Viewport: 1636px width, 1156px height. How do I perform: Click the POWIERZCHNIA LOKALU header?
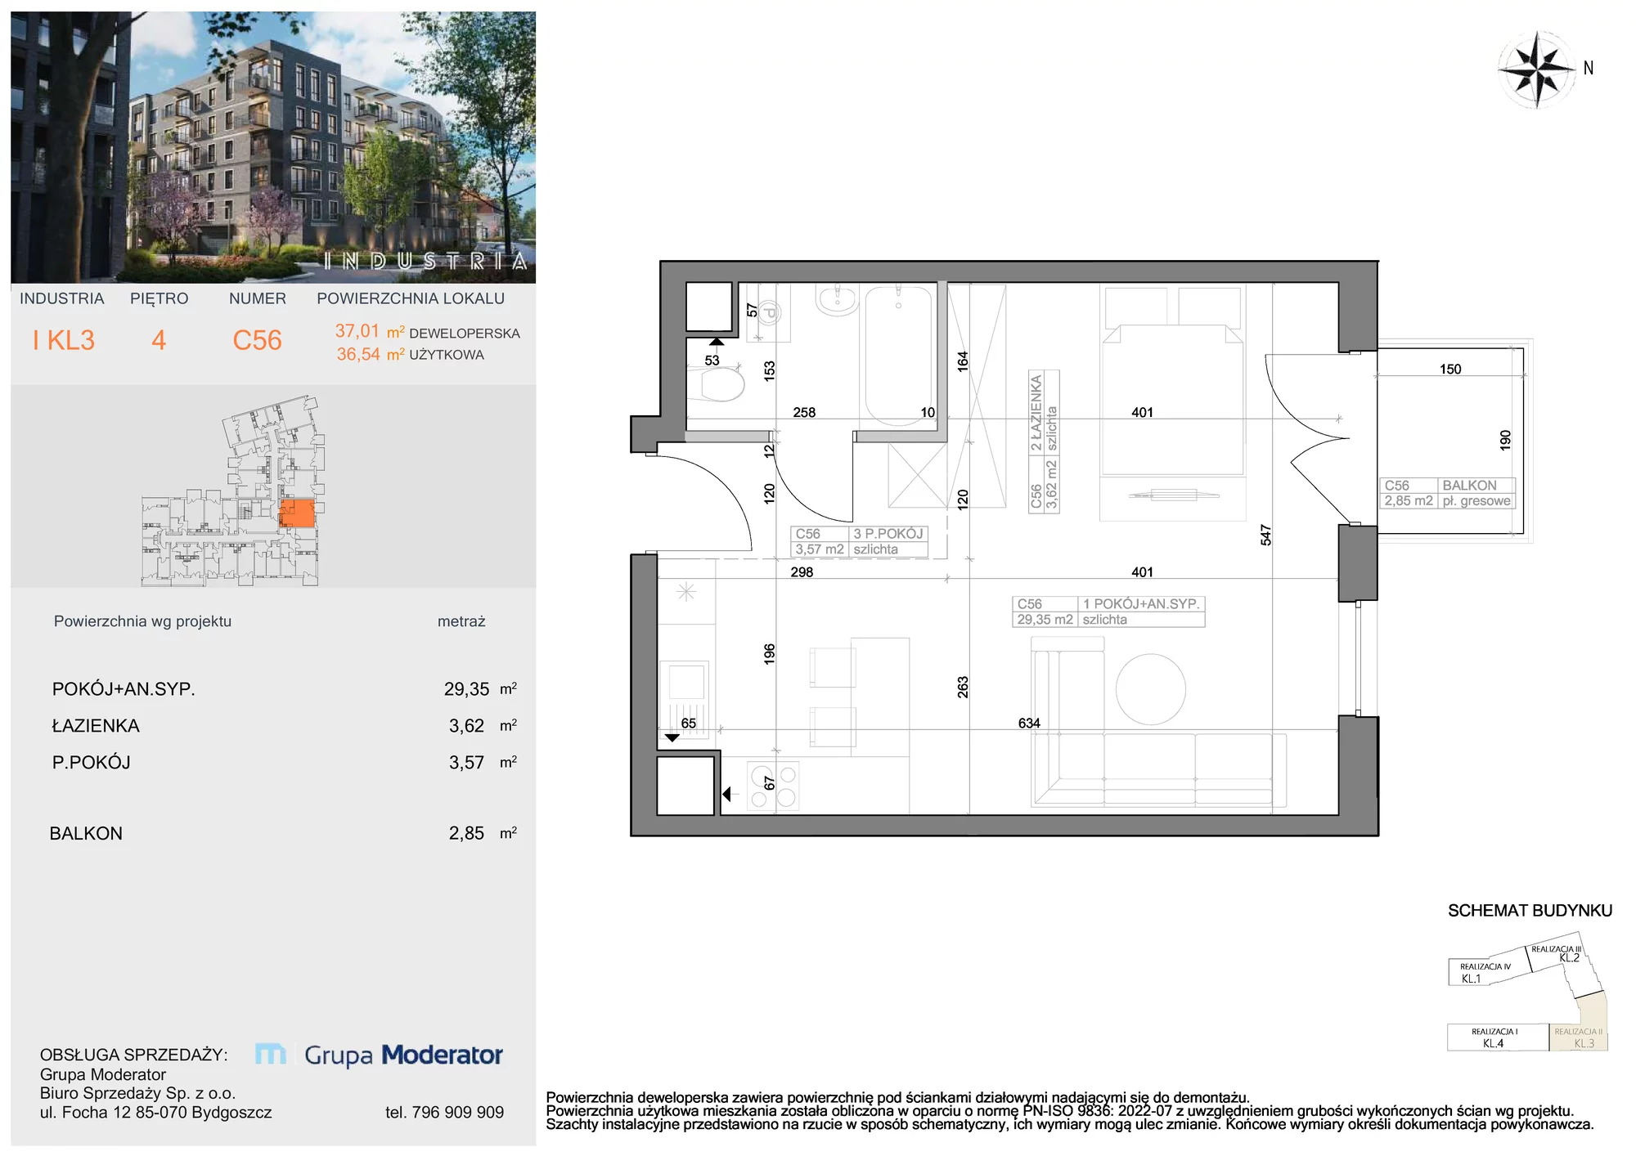coord(411,298)
